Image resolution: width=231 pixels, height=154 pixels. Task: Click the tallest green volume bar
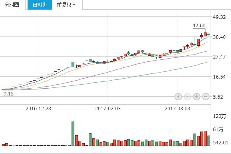coord(73,134)
